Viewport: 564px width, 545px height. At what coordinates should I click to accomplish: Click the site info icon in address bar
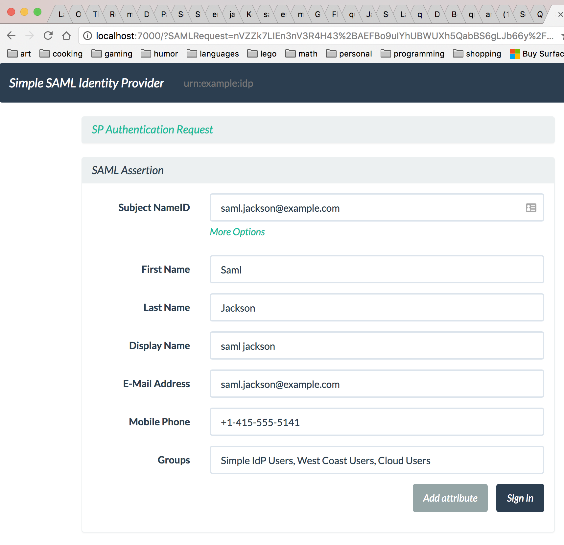87,36
